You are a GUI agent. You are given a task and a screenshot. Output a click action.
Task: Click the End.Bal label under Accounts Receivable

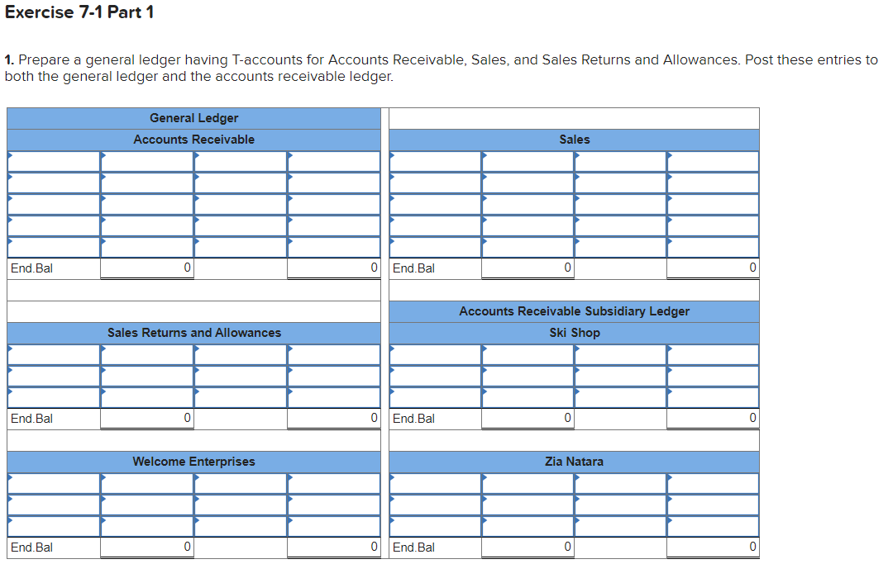click(31, 268)
